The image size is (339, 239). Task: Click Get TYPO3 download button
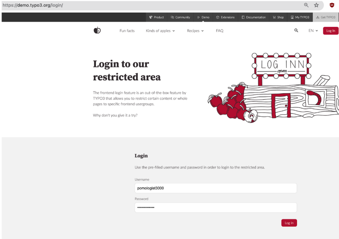click(x=325, y=17)
